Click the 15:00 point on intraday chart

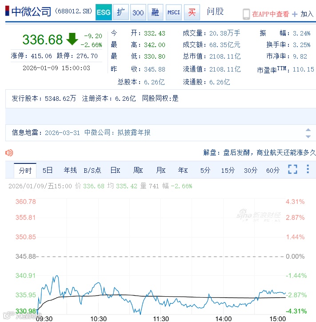286,293
